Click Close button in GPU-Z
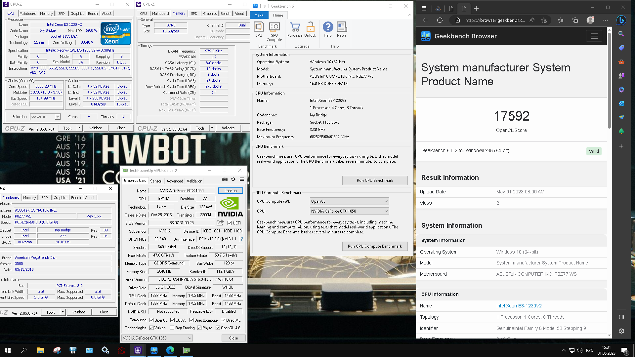This screenshot has width=635, height=357. click(233, 338)
